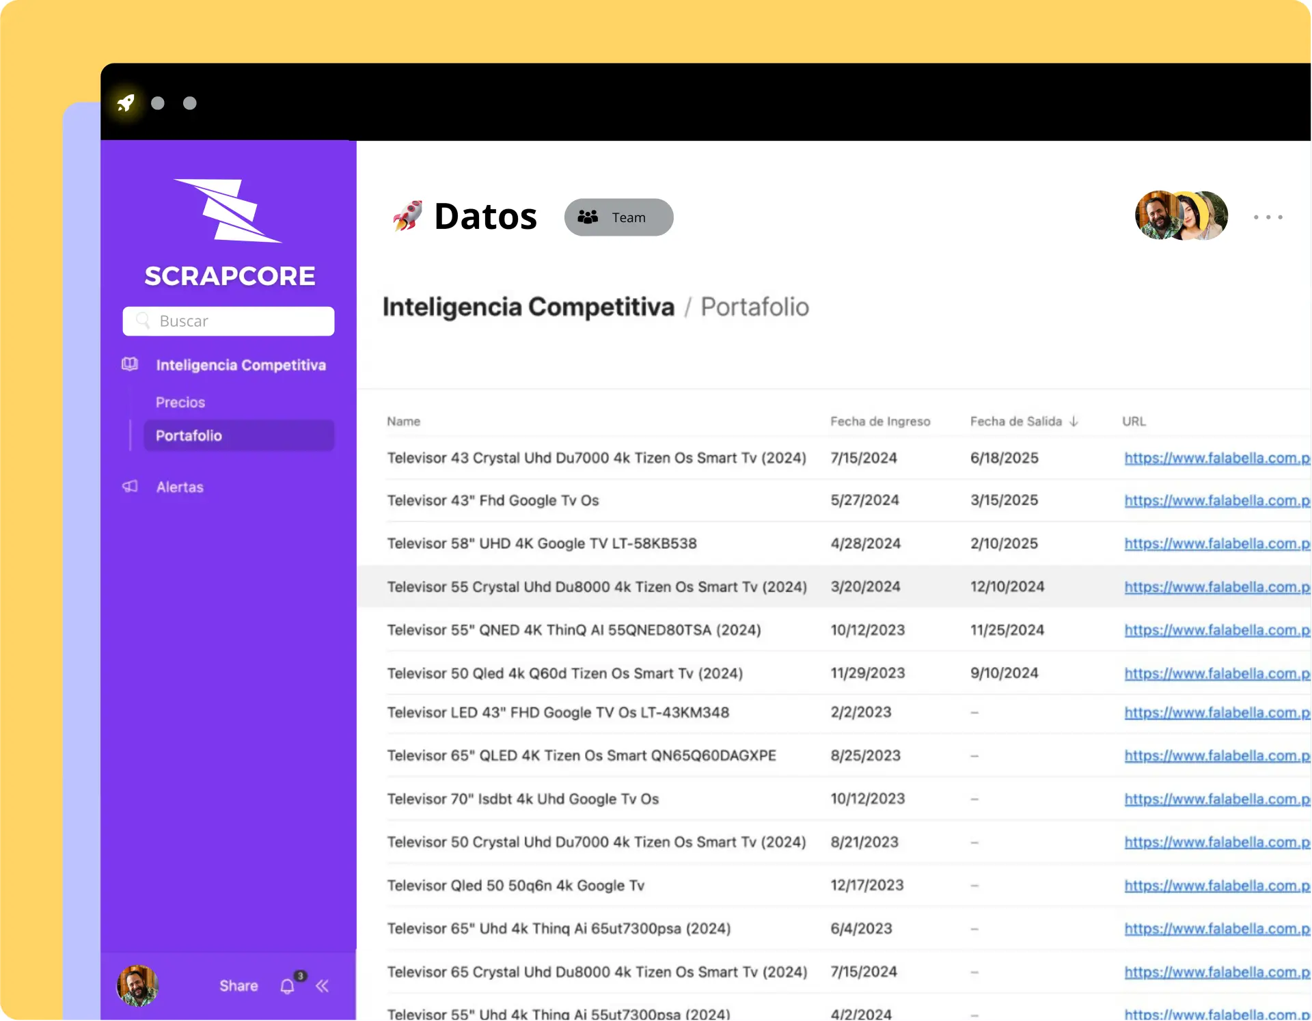
Task: Click the Scrapcore lightning logo
Action: [x=228, y=210]
